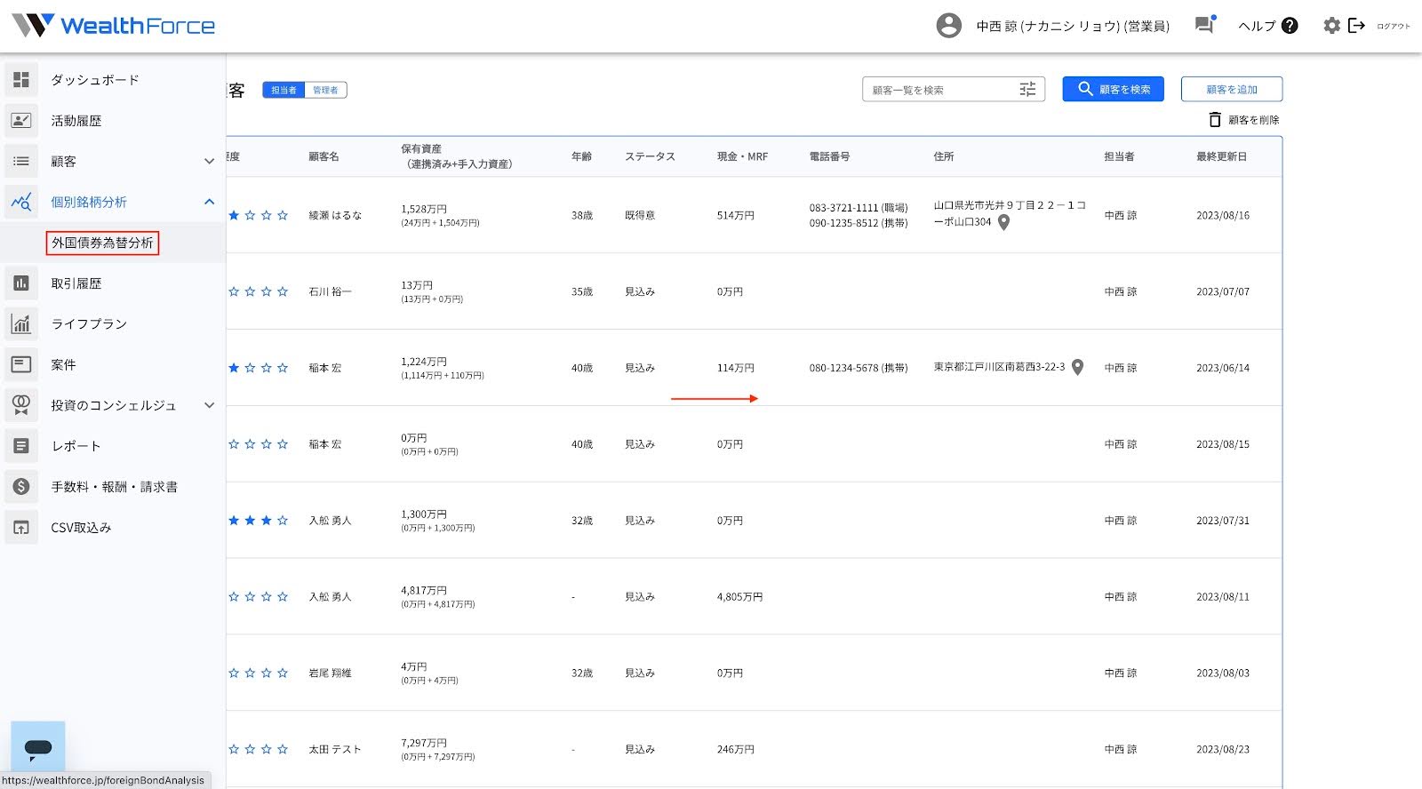Click the WealthForce logo
Viewport: 1422px width, 789px height.
pyautogui.click(x=114, y=26)
